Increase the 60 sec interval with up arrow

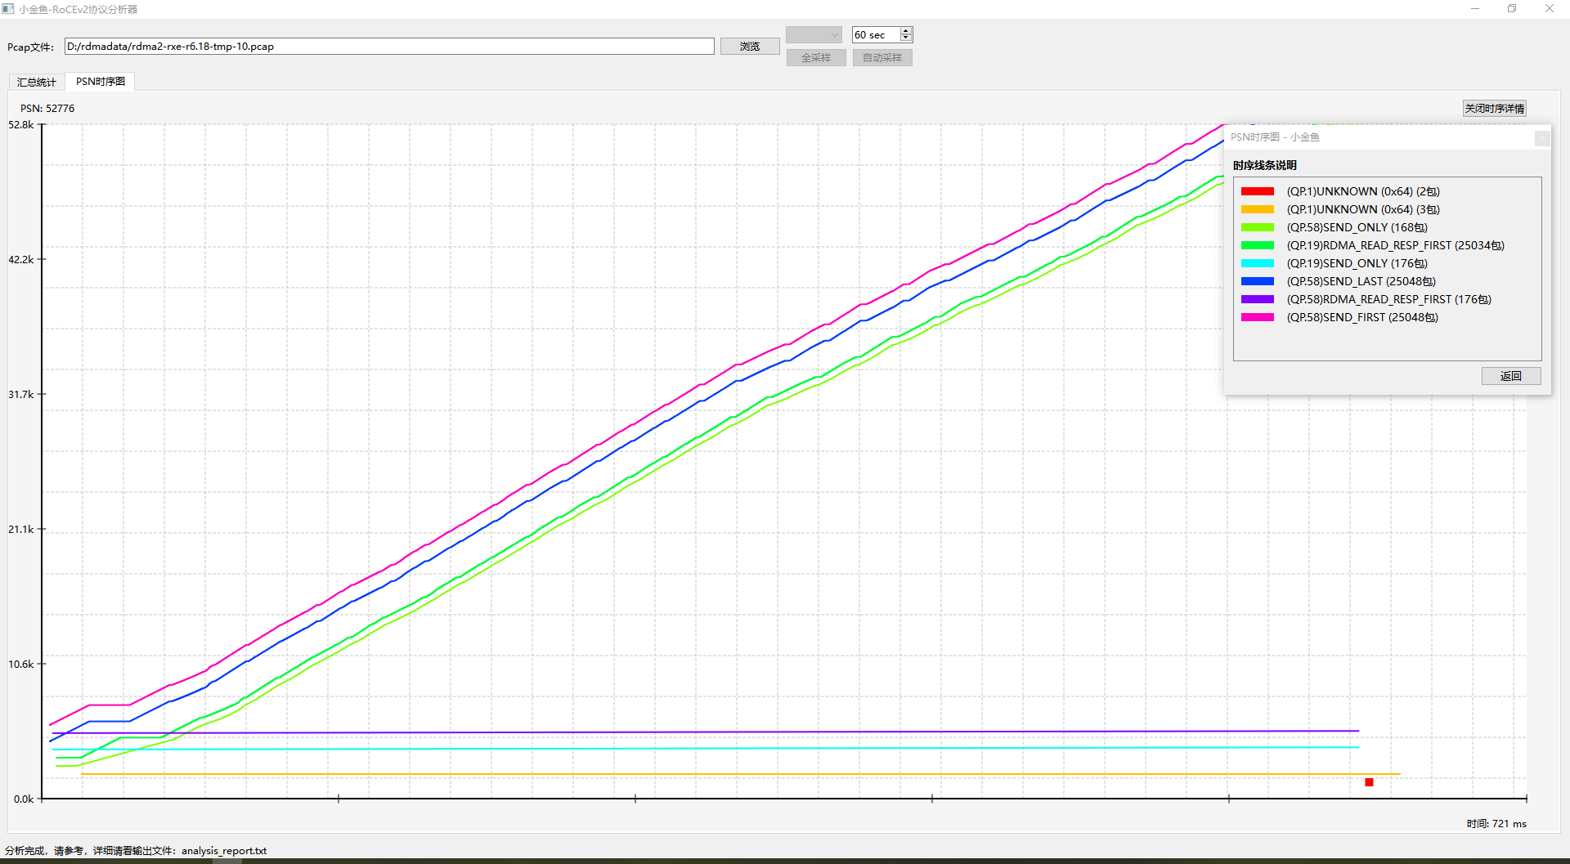906,31
